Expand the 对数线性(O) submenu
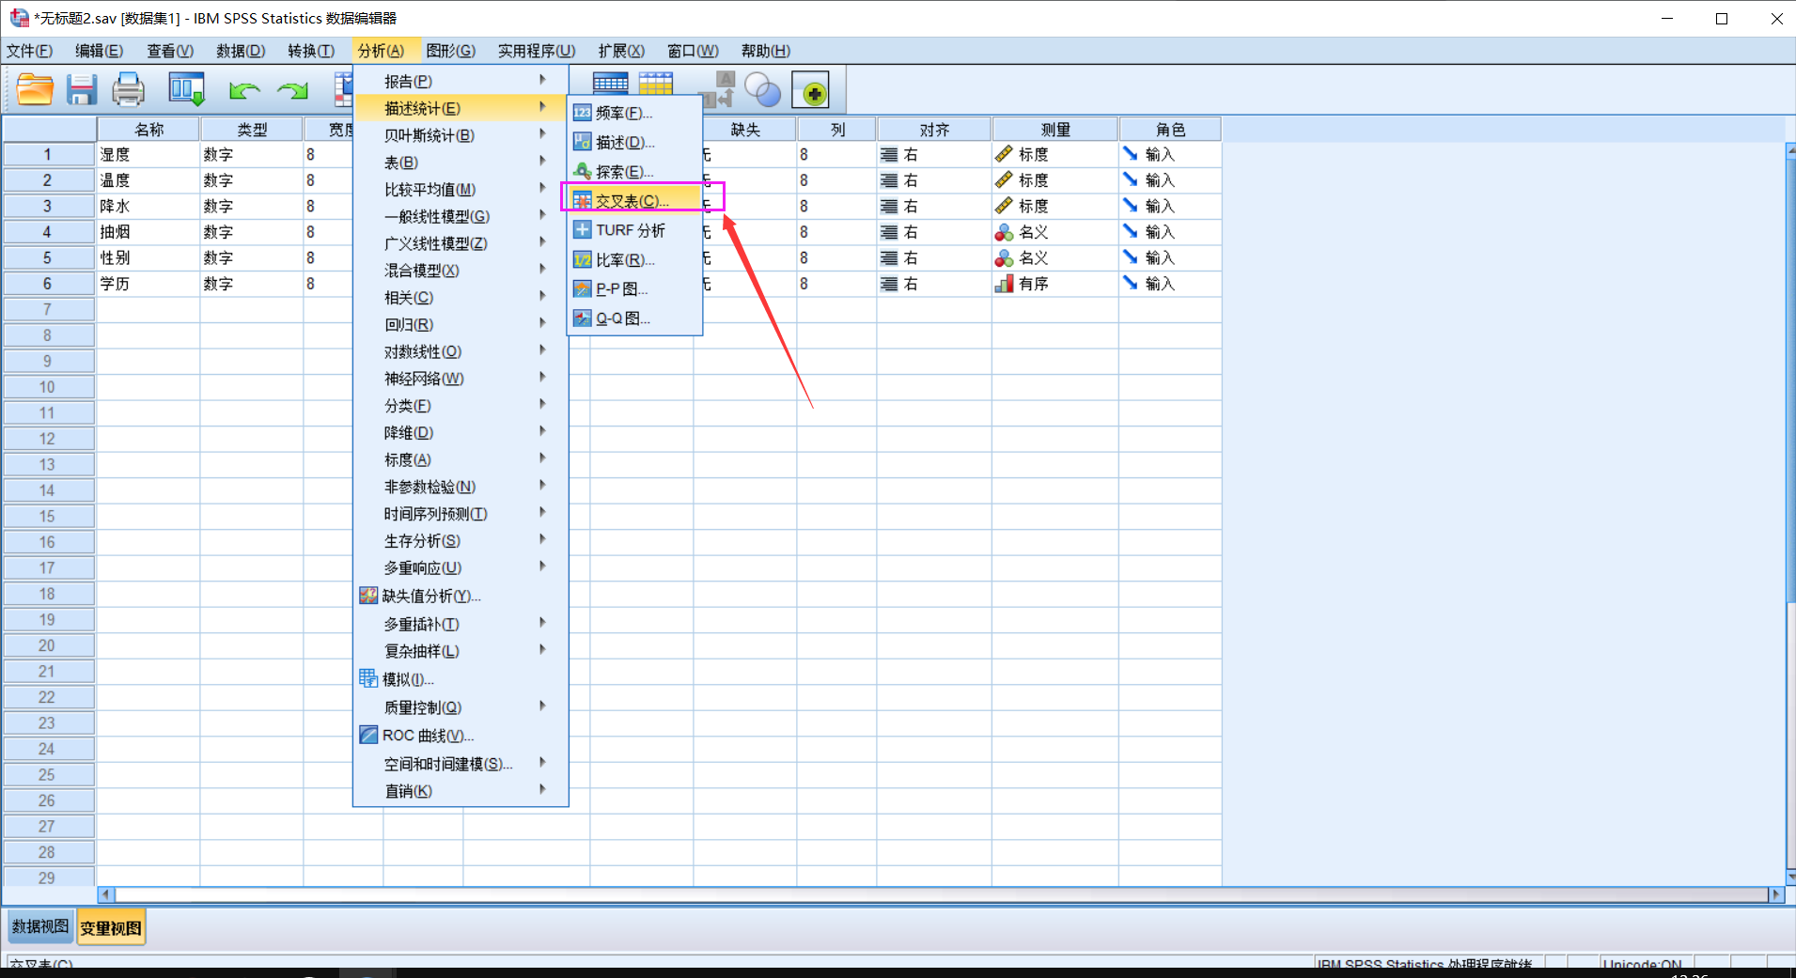Image resolution: width=1796 pixels, height=978 pixels. (x=461, y=351)
